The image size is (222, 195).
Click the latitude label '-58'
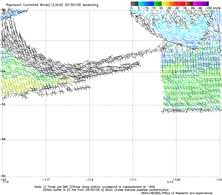[x=3, y=139]
